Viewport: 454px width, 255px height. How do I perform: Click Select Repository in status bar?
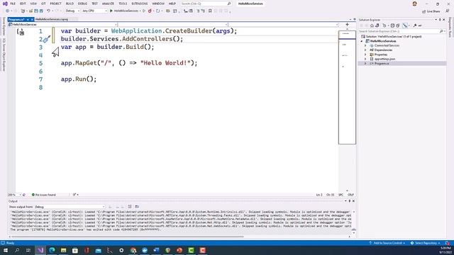(425, 243)
